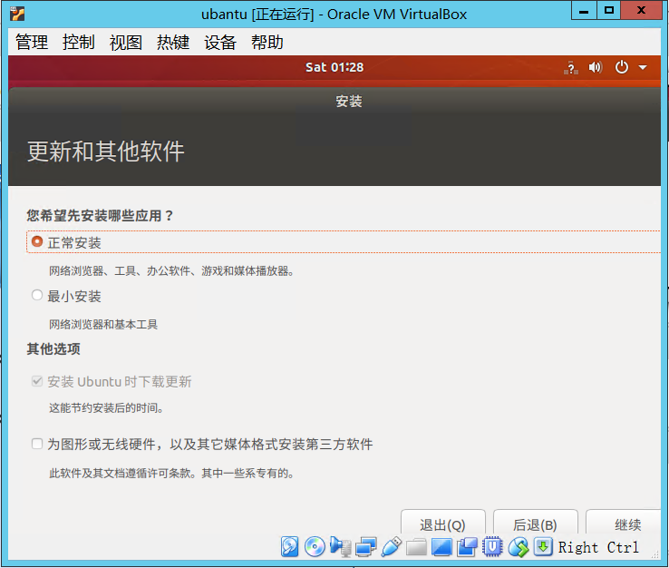Click the audio speaker and microphone status icon
The height and width of the screenshot is (568, 669).
coord(340,546)
